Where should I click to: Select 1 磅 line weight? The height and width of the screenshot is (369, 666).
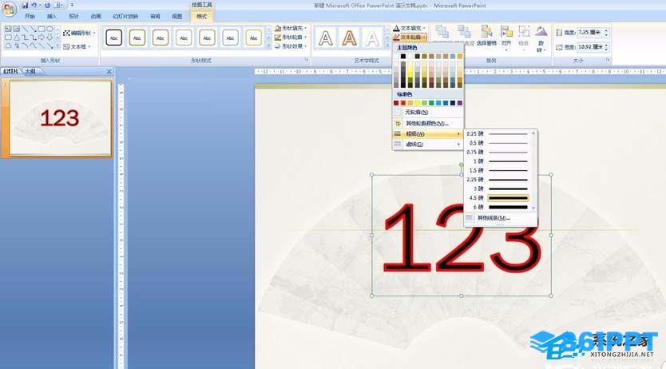(x=498, y=161)
